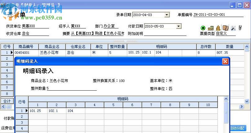This screenshot has width=251, height=133.
Task: Click the two faces contacts icon
Action: tap(226, 28)
